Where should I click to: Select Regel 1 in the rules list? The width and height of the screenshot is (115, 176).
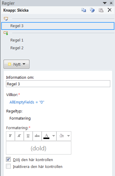[17, 40]
